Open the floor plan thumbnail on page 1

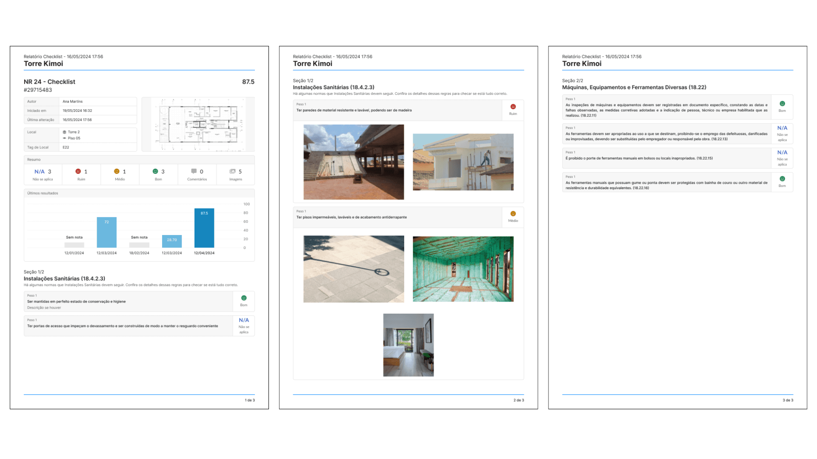[198, 124]
